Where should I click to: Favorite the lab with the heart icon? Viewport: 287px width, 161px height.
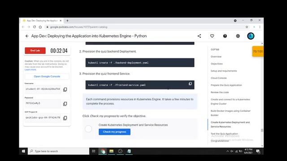[212, 36]
